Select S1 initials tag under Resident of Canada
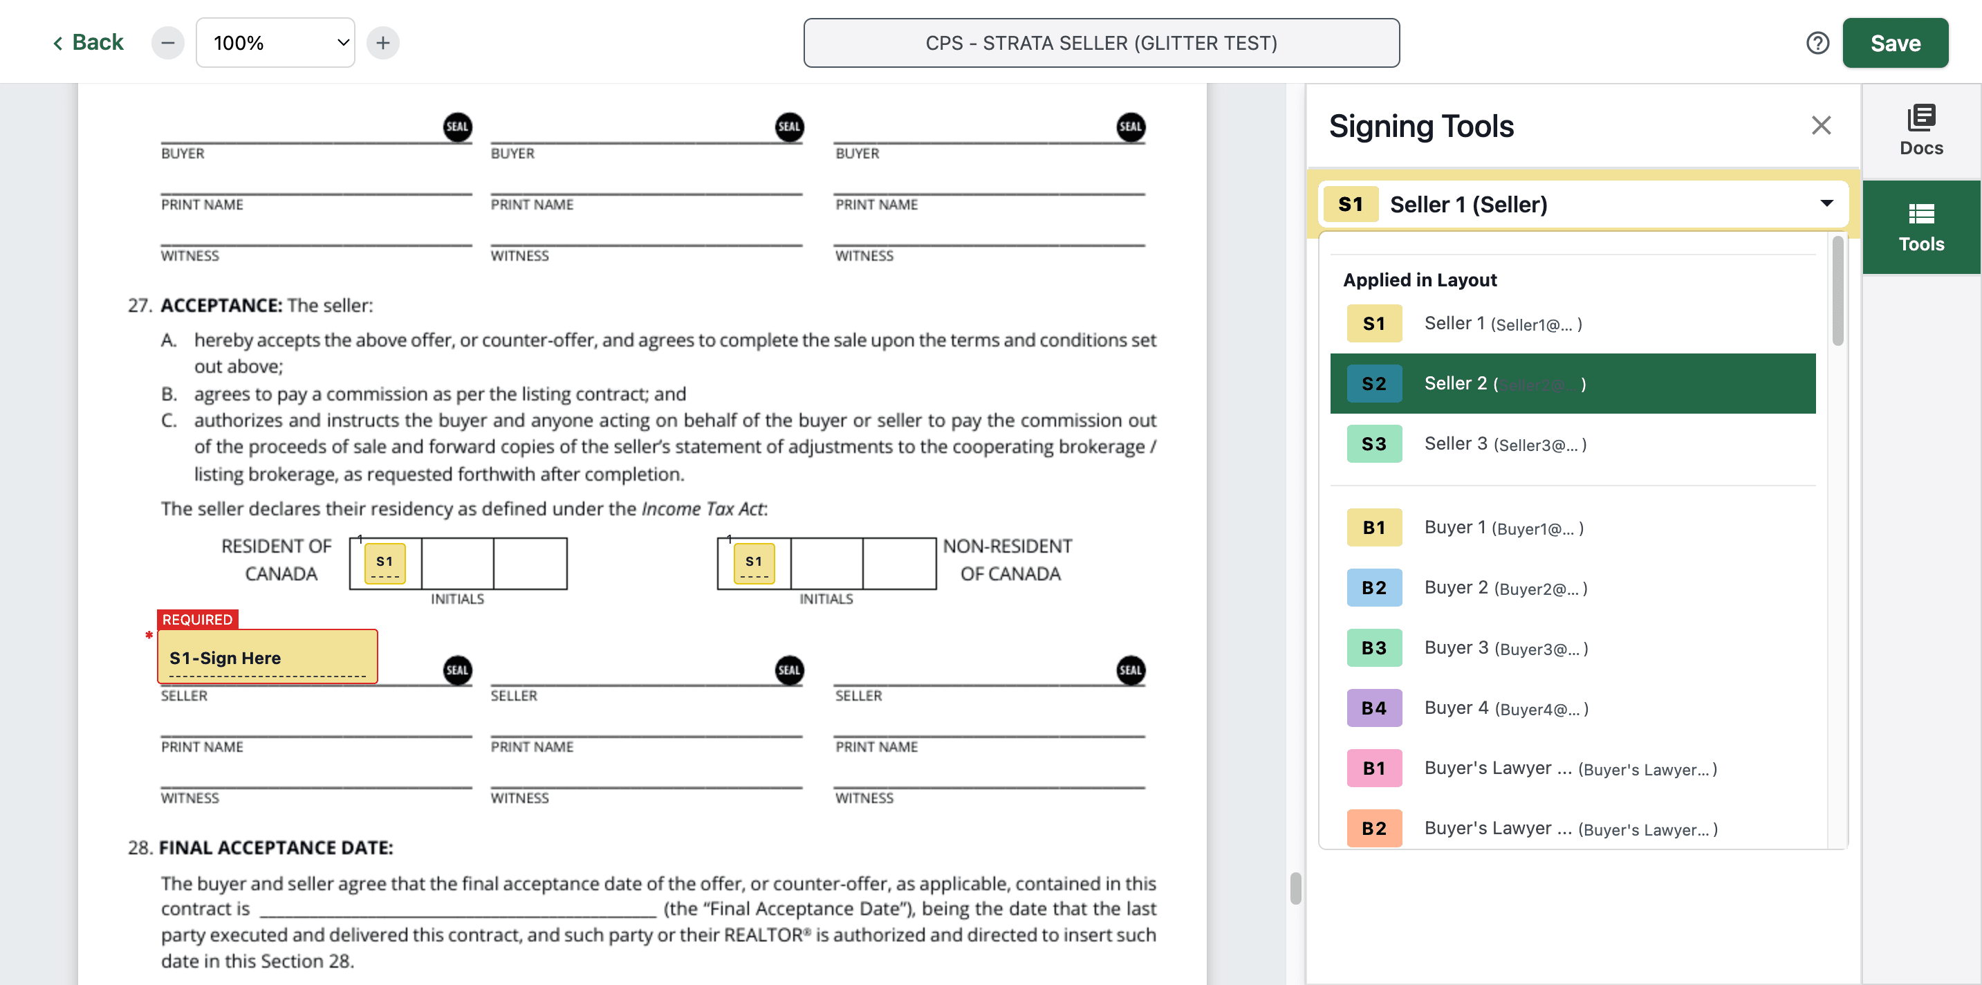Screen dimensions: 1982x985 click(x=385, y=564)
